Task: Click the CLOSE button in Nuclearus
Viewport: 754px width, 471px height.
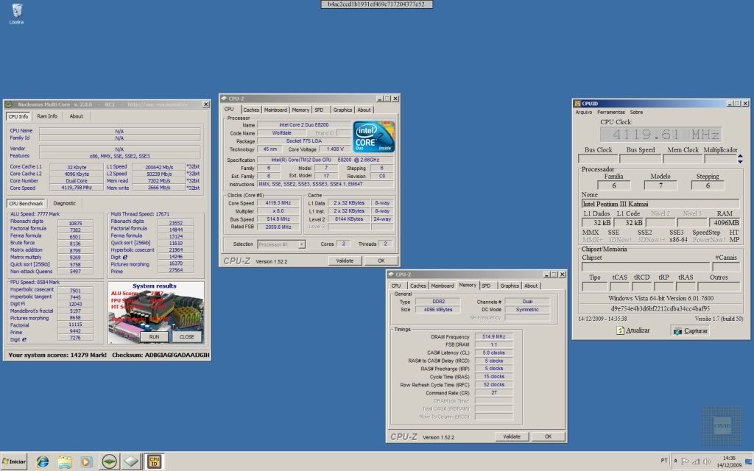Action: coord(186,337)
